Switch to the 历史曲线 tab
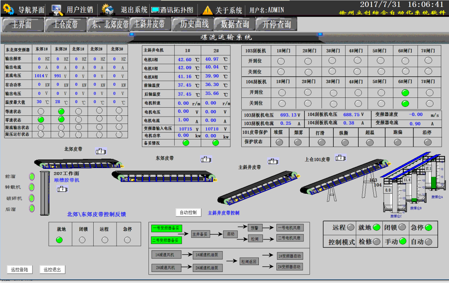The height and width of the screenshot is (283, 449). pos(194,24)
